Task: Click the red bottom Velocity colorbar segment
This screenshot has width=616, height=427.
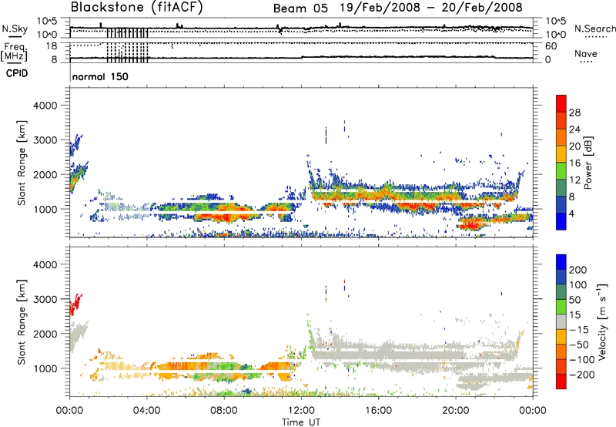Action: [561, 382]
